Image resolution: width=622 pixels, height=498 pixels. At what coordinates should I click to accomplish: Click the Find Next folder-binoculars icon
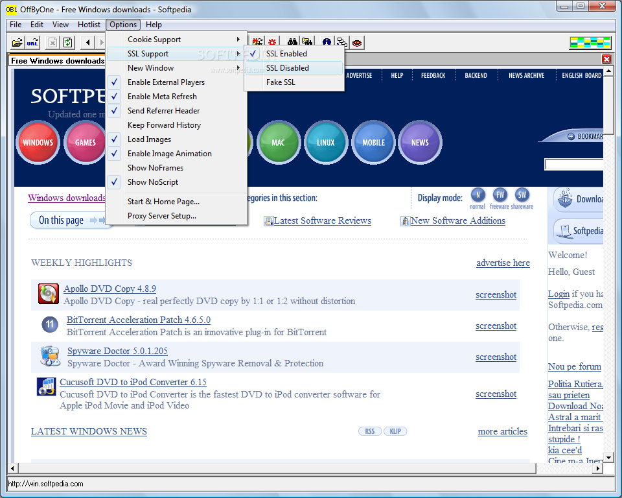pyautogui.click(x=307, y=42)
